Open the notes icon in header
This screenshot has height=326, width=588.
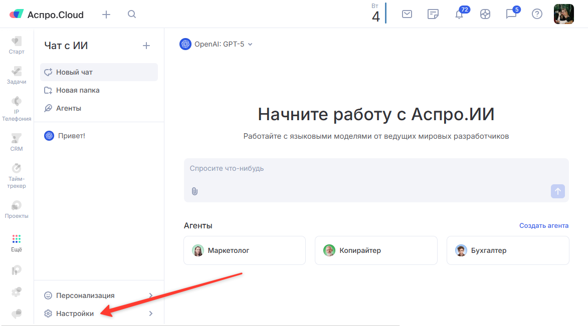433,14
